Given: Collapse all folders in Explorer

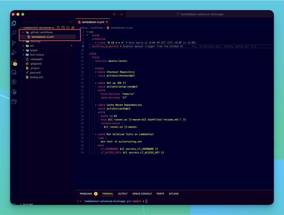Looking at the screenshot, I should (73, 28).
